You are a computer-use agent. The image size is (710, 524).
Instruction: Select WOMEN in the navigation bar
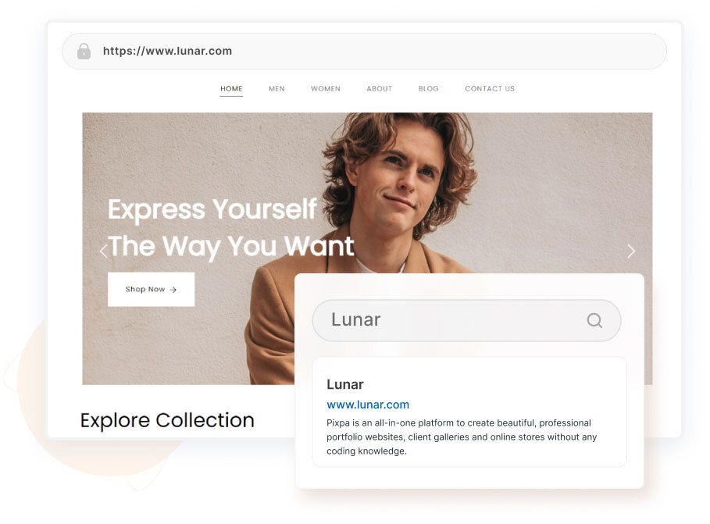(x=326, y=89)
